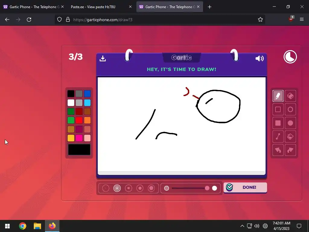Select the straight line tool
Image resolution: width=309 pixels, height=232 pixels.
(278, 136)
